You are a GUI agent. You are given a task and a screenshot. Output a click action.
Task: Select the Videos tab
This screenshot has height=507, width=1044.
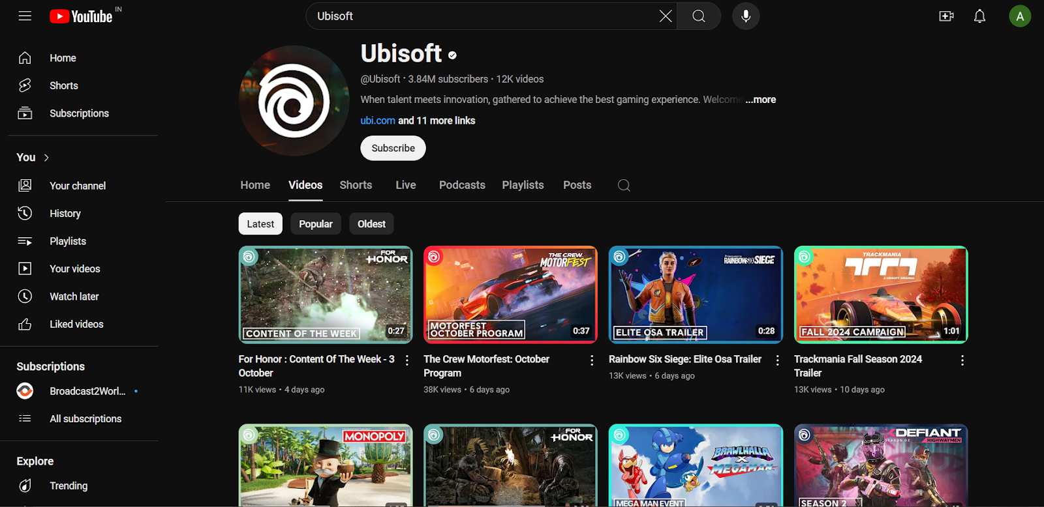[305, 185]
